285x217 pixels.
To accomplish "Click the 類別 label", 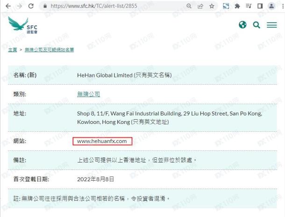I will (x=20, y=94).
